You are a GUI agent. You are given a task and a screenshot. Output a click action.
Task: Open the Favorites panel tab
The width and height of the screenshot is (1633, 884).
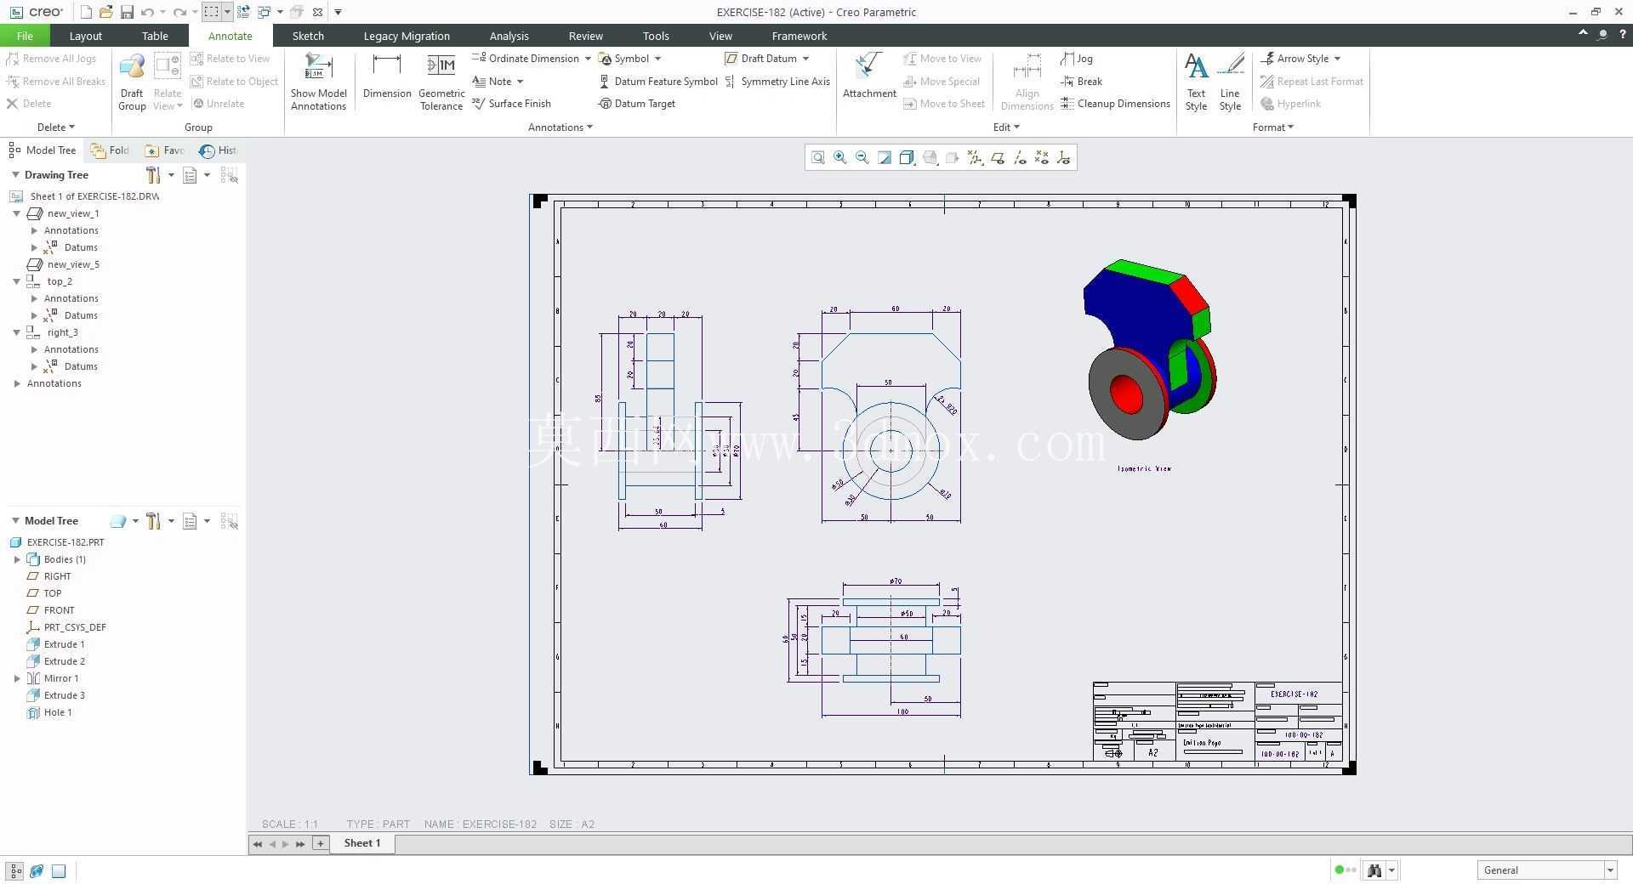[165, 150]
